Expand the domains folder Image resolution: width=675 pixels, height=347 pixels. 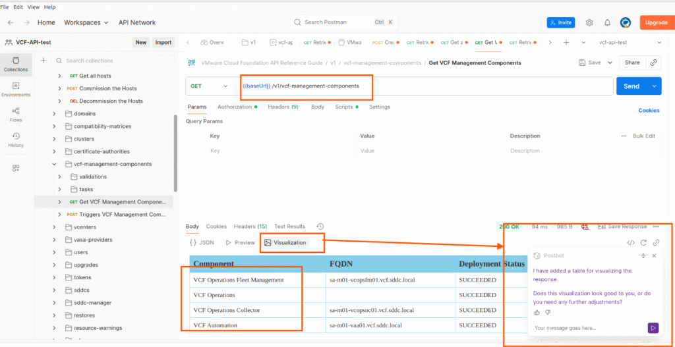(55, 114)
